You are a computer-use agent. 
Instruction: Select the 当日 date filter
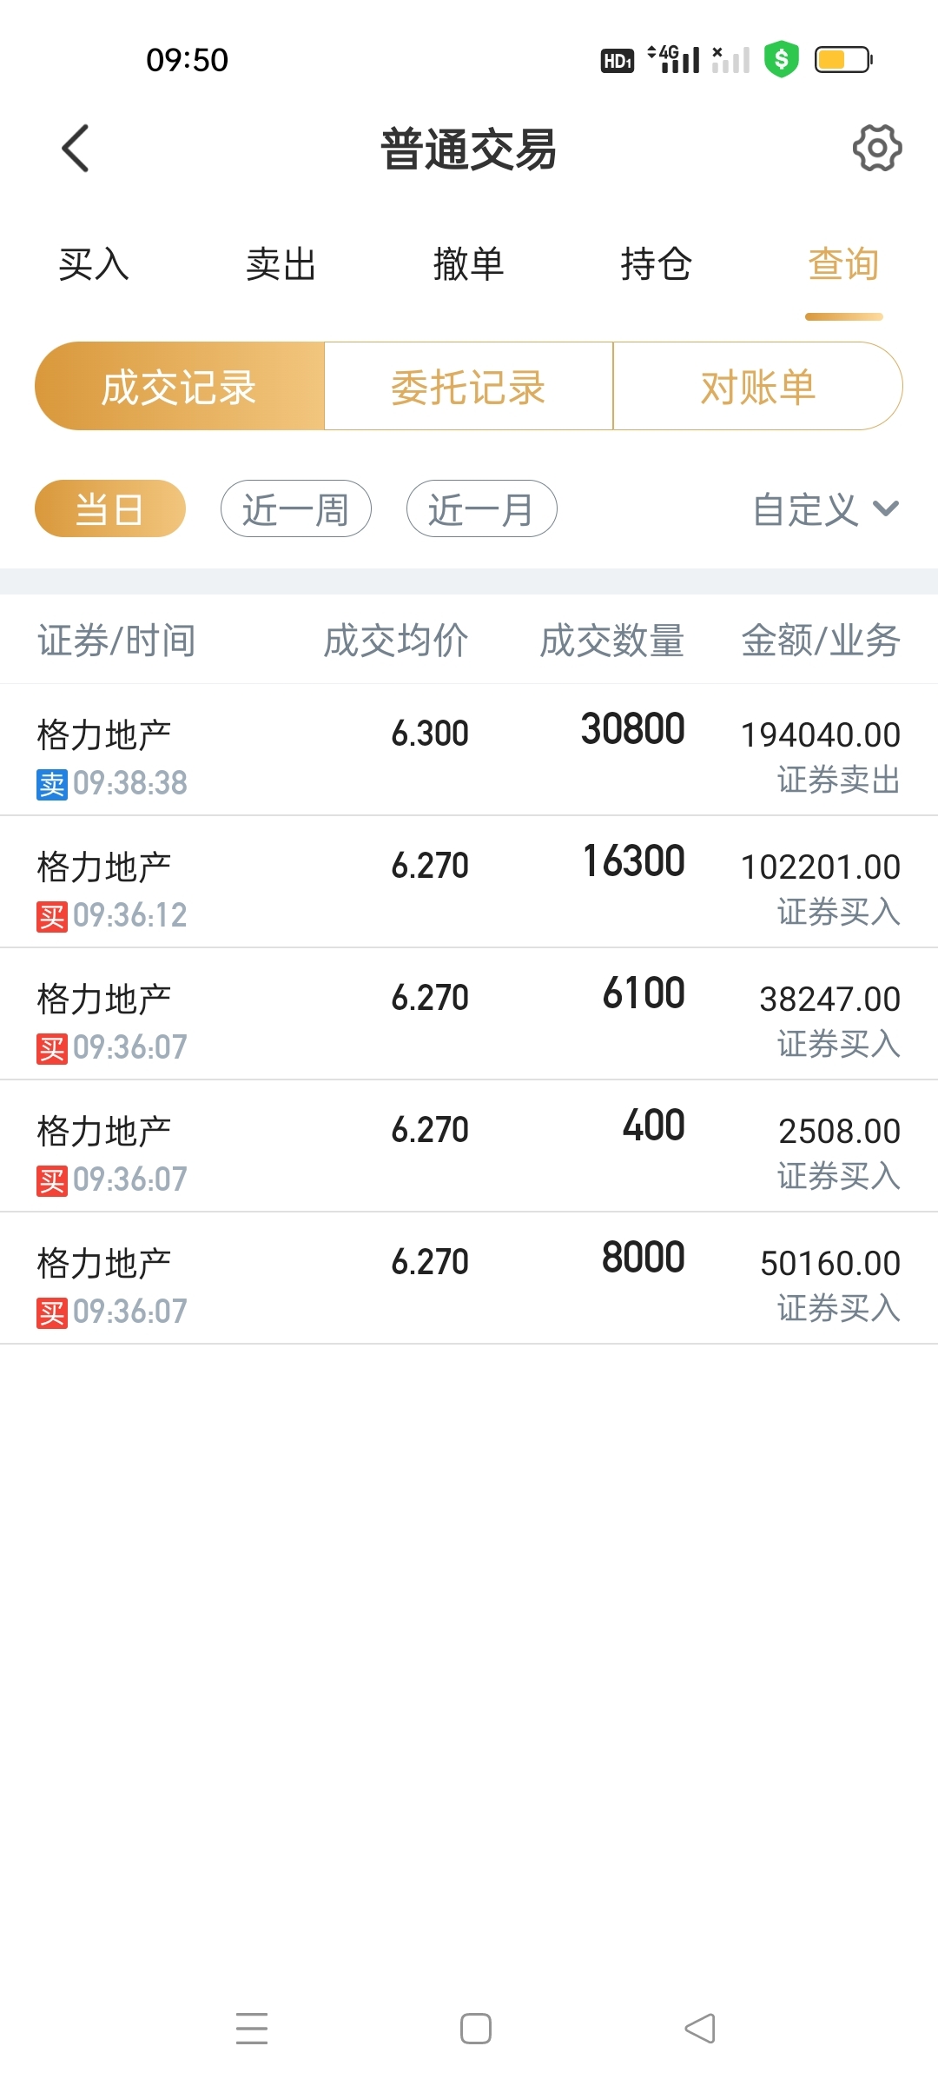[110, 508]
